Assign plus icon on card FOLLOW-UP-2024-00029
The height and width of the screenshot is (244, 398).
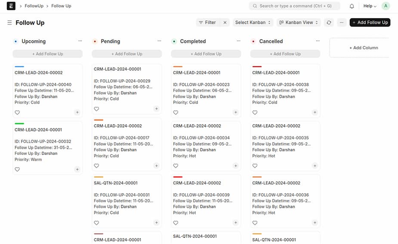(x=156, y=109)
